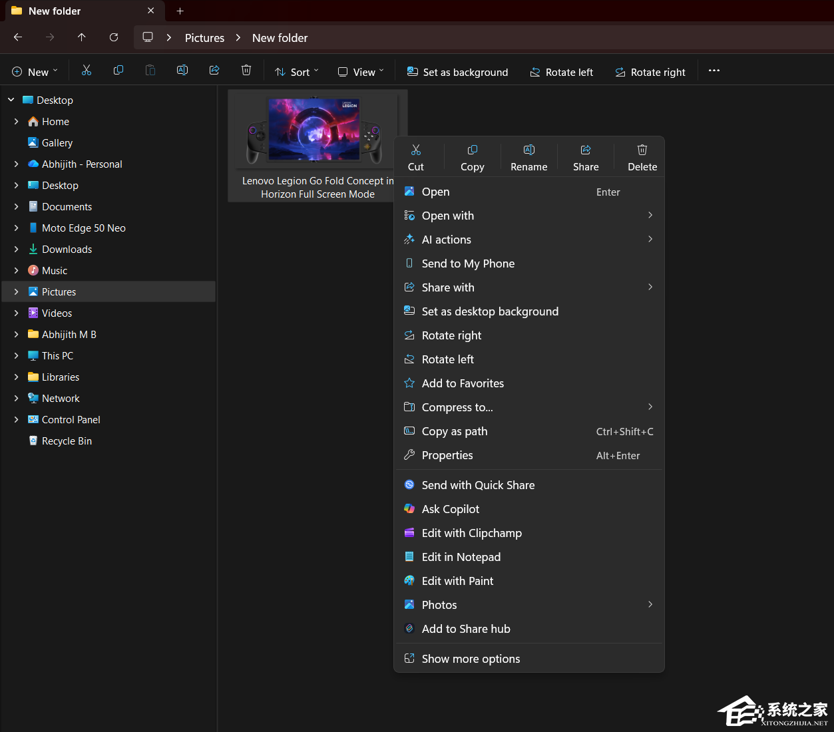Image resolution: width=834 pixels, height=732 pixels.
Task: Expand the Photos submenu
Action: 529,605
